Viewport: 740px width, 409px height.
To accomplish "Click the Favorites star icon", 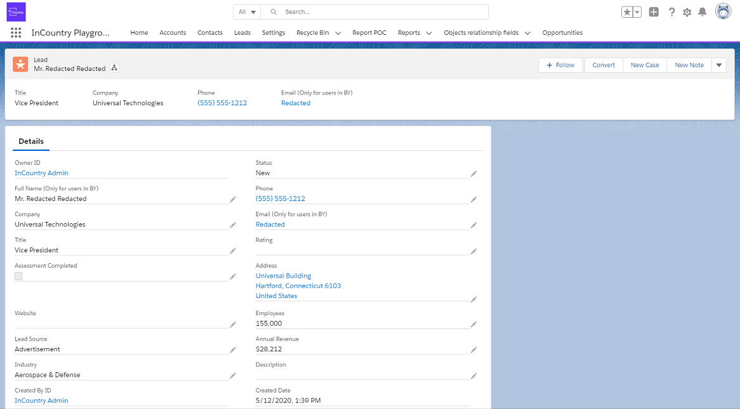I will [627, 12].
